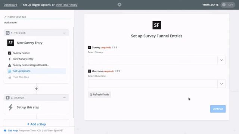Click the Refresh Fields button
239x134 pixels.
click(99, 95)
